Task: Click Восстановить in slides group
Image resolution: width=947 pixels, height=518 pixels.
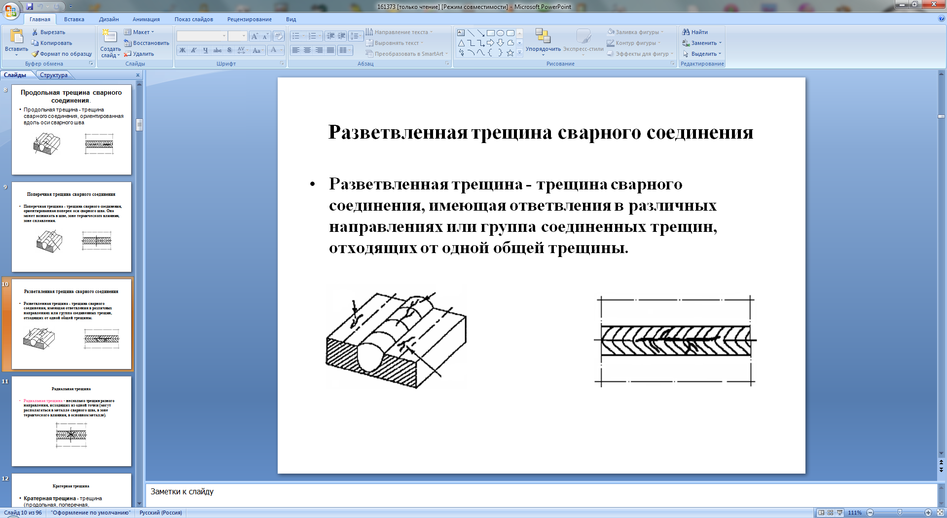Action: pos(146,43)
